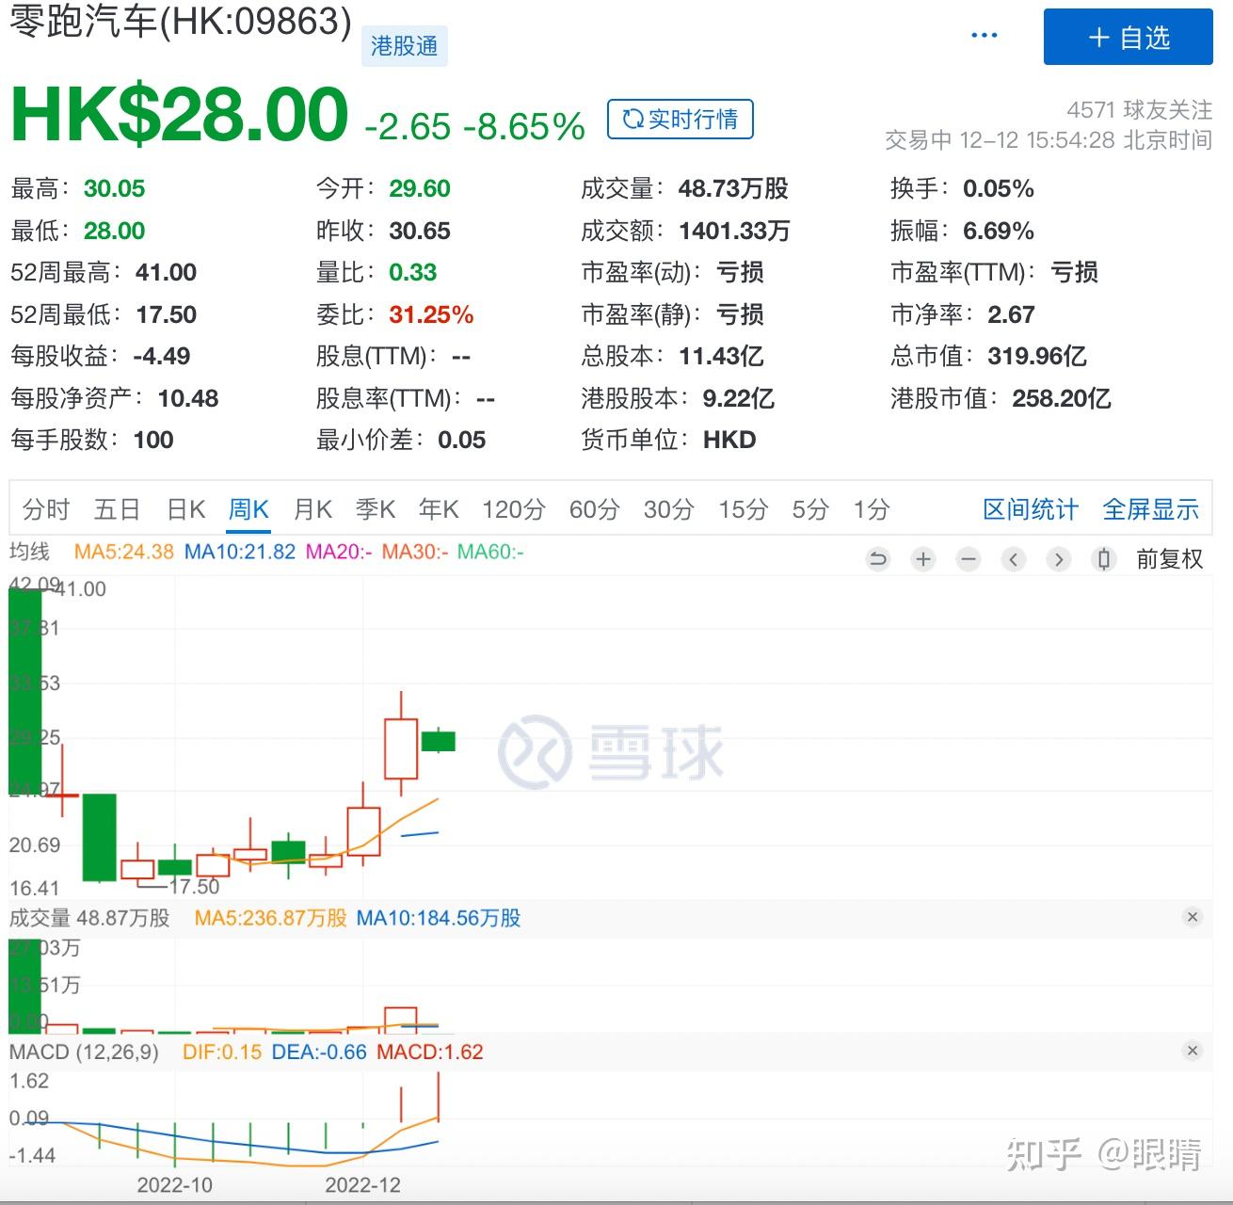The height and width of the screenshot is (1205, 1233).
Task: Click the 港股通 tag
Action: coord(405,45)
